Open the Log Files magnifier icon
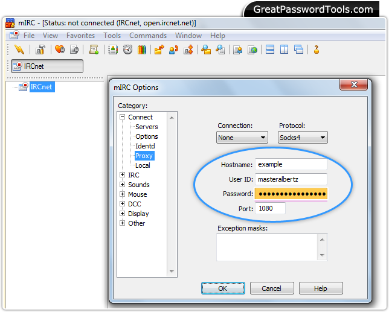Screen dimensions: 389x312 (x=220, y=49)
